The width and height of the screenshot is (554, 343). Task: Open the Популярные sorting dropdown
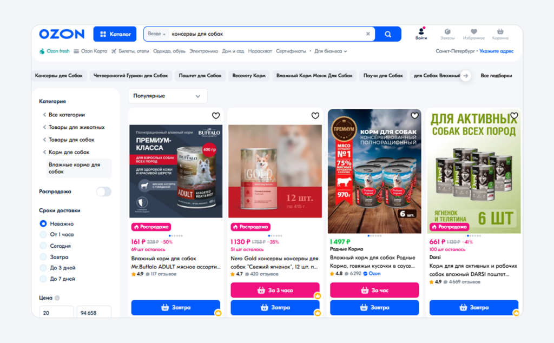click(x=167, y=96)
